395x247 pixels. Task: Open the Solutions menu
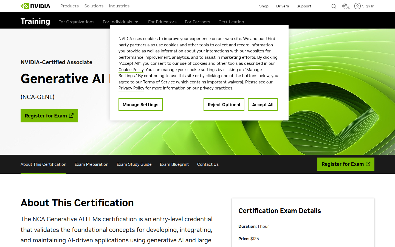click(x=94, y=6)
